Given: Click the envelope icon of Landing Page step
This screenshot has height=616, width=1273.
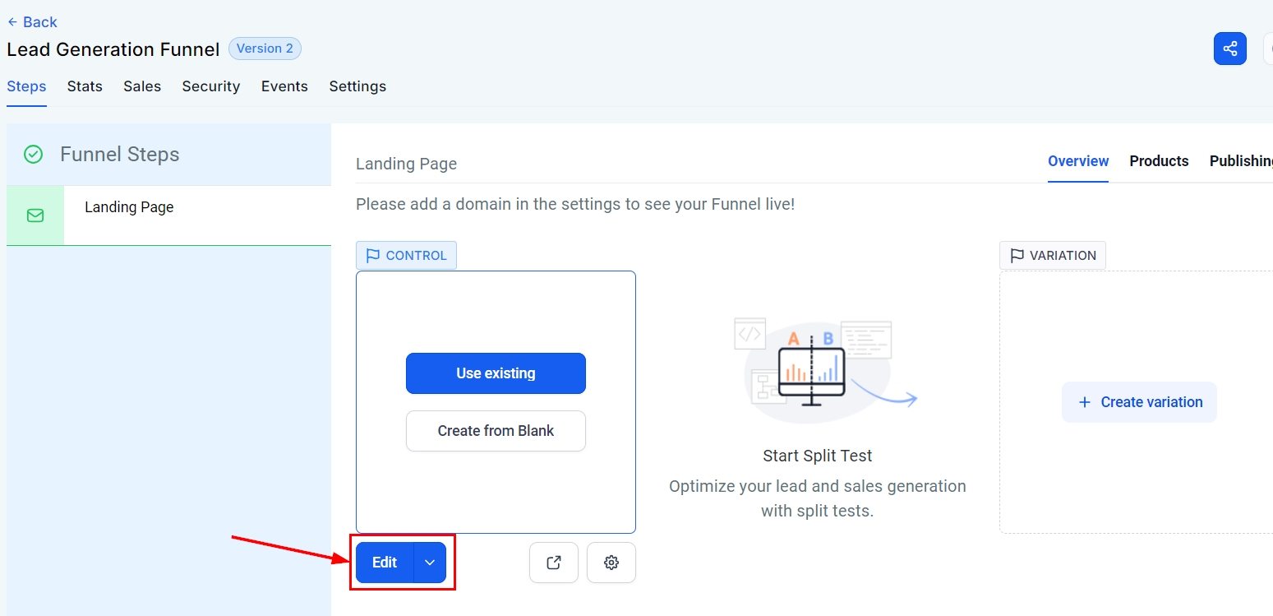Looking at the screenshot, I should pyautogui.click(x=35, y=215).
